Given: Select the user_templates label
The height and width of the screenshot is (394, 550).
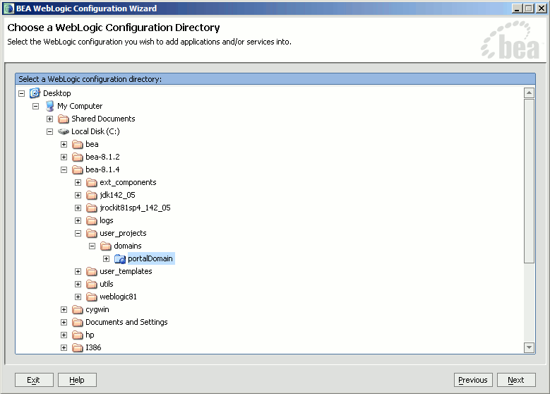Looking at the screenshot, I should pyautogui.click(x=126, y=271).
